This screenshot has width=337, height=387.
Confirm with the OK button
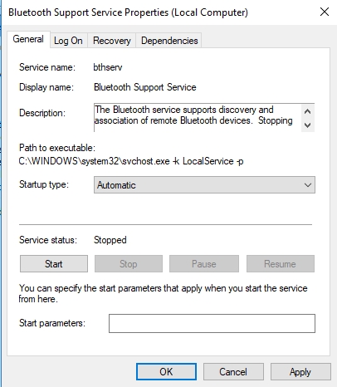click(166, 372)
